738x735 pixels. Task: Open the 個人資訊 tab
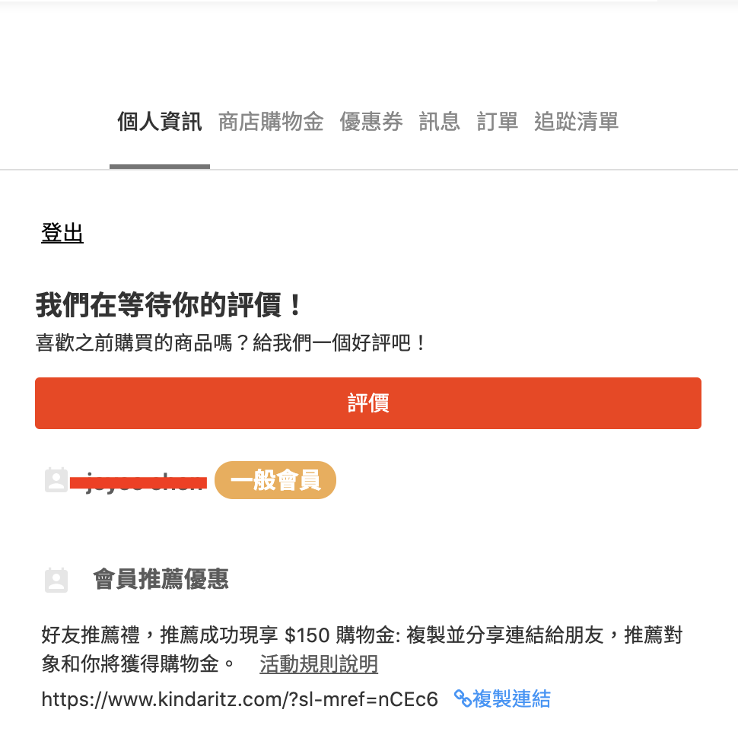tap(160, 122)
